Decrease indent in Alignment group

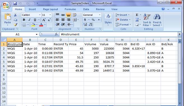57,25
